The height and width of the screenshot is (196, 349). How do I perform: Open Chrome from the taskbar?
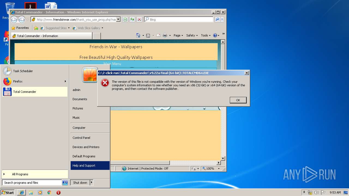pyautogui.click(x=49, y=192)
